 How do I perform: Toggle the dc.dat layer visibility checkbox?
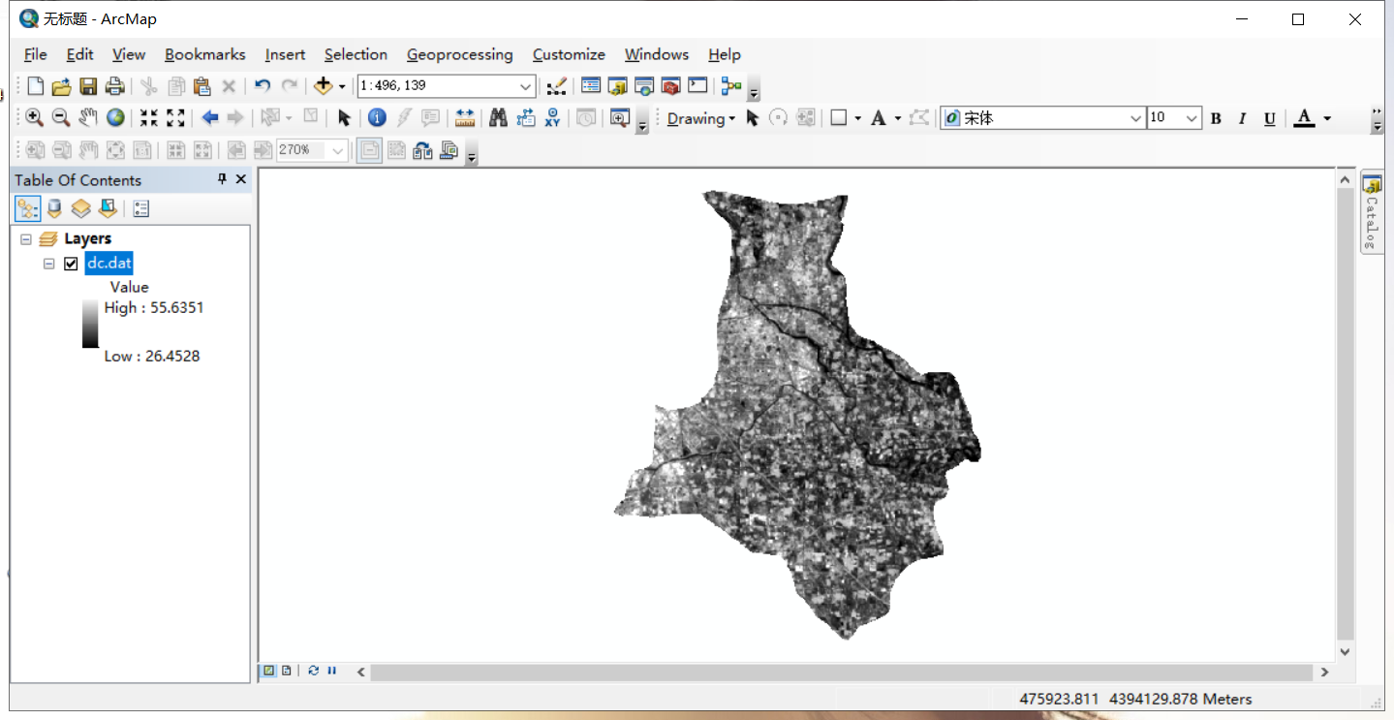(x=71, y=264)
